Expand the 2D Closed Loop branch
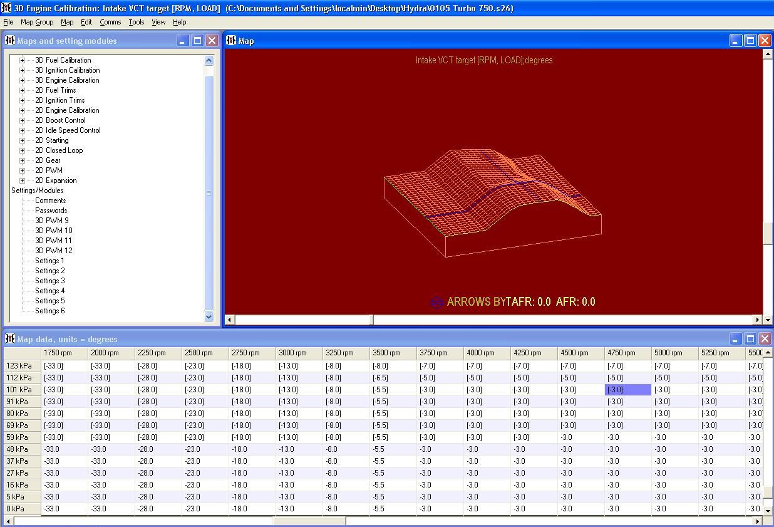 [x=21, y=150]
